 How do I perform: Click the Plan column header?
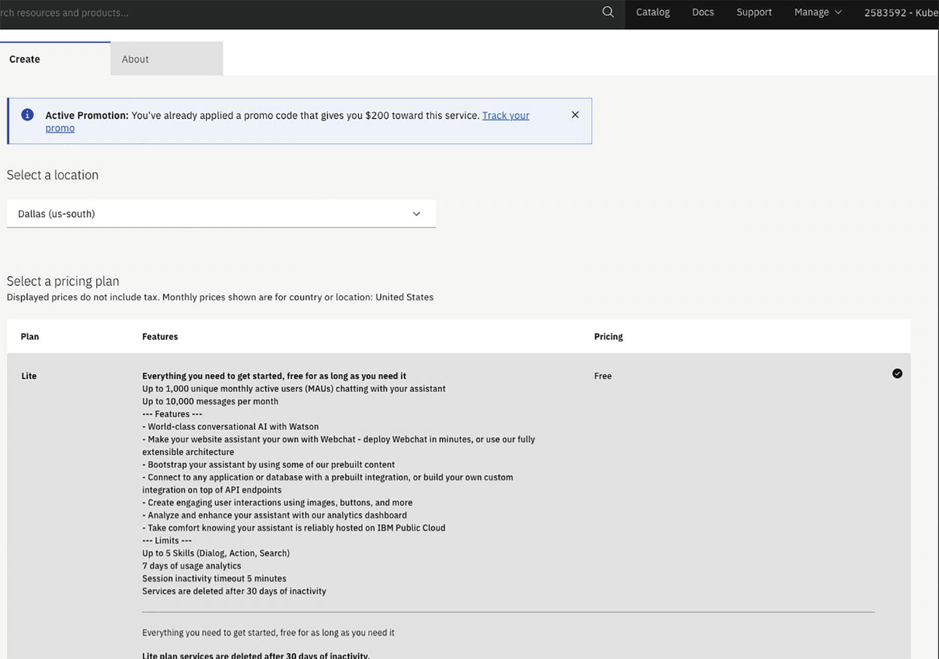[30, 336]
